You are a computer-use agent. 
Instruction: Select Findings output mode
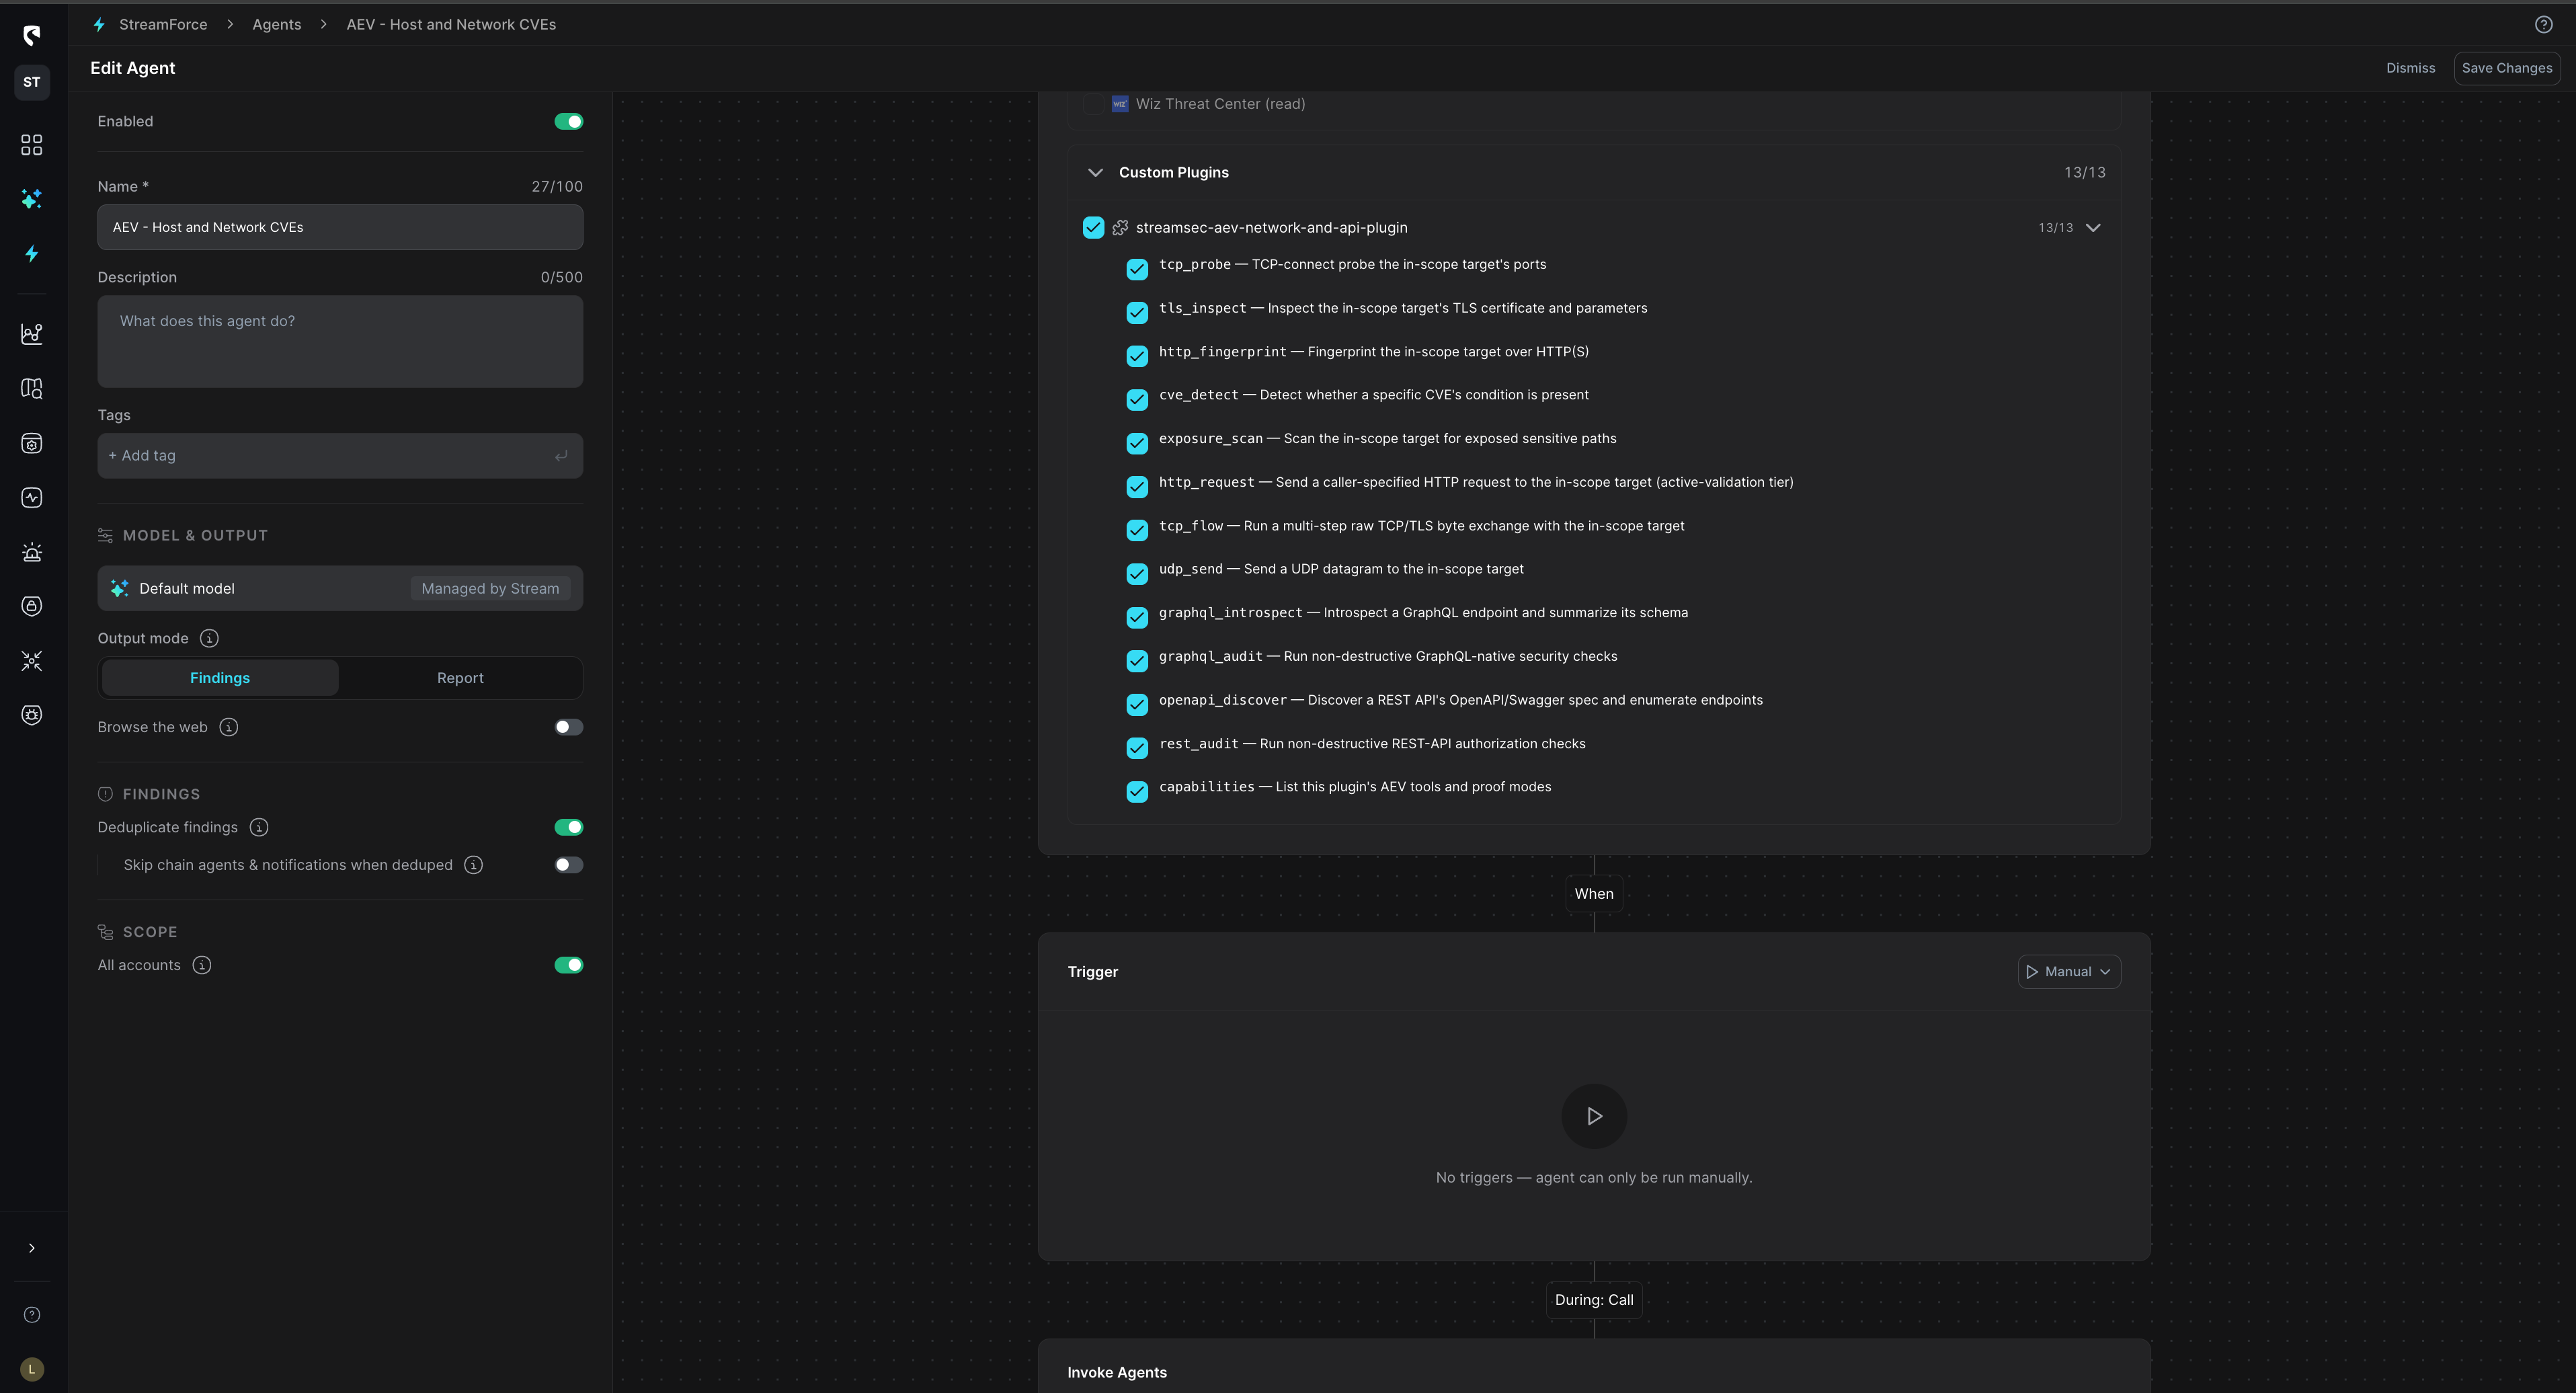coord(220,678)
